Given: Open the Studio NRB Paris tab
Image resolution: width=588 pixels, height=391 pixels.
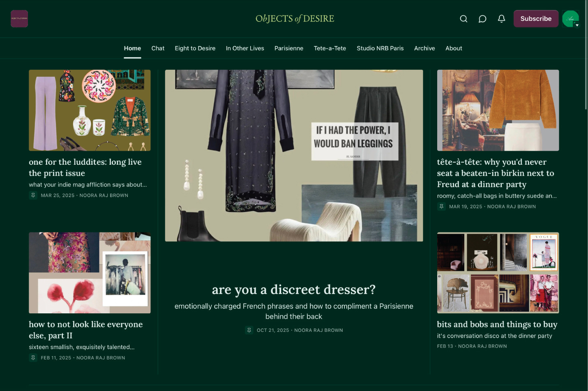Looking at the screenshot, I should pyautogui.click(x=380, y=48).
